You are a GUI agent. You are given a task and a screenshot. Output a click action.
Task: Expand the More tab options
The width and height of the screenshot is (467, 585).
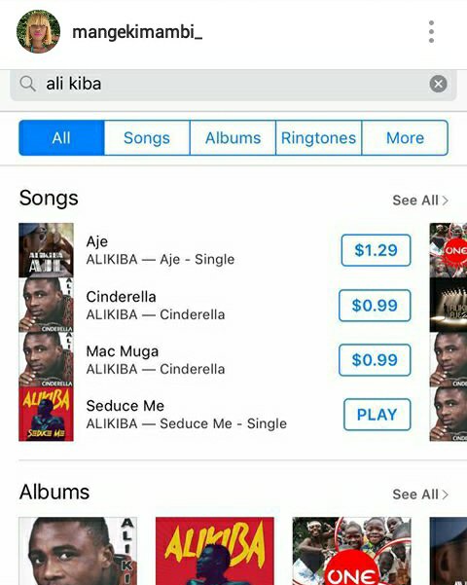click(x=405, y=137)
